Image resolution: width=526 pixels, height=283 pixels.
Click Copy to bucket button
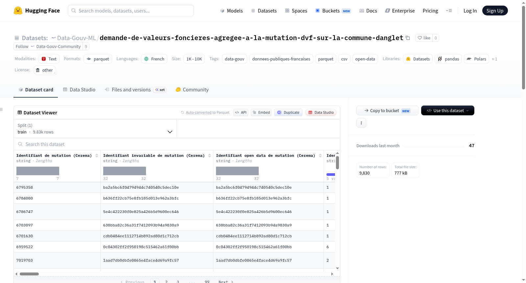click(x=387, y=110)
